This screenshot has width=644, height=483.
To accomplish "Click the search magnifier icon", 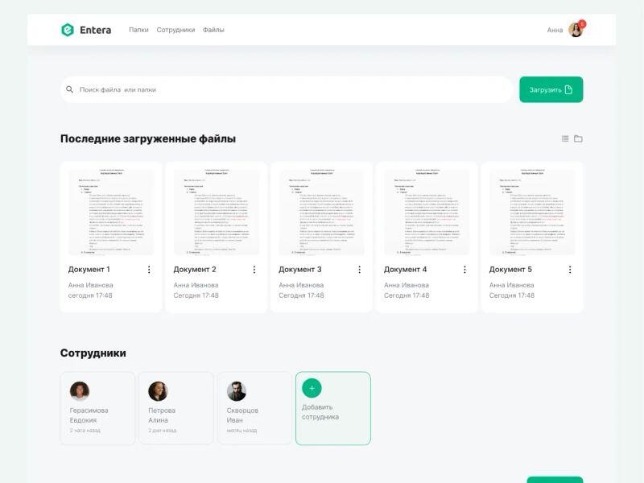I will tap(70, 89).
